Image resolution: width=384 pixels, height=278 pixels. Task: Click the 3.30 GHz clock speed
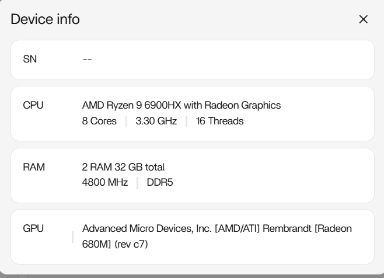click(x=156, y=121)
